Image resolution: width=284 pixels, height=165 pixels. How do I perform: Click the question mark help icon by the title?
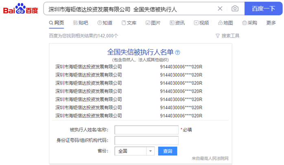(x=178, y=53)
